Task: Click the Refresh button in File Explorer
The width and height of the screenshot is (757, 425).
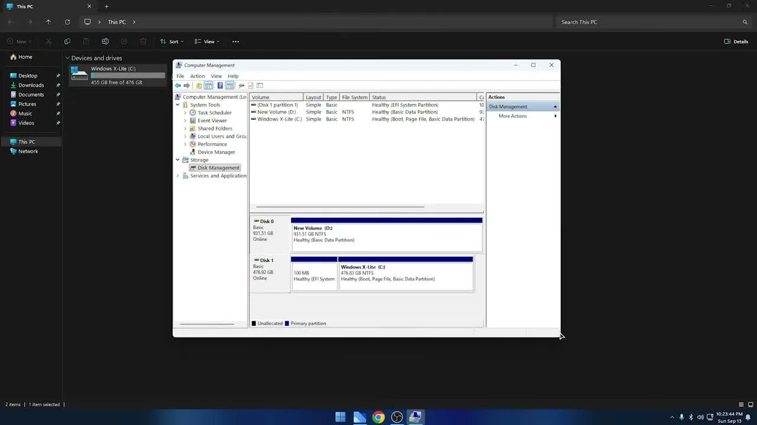Action: point(67,22)
